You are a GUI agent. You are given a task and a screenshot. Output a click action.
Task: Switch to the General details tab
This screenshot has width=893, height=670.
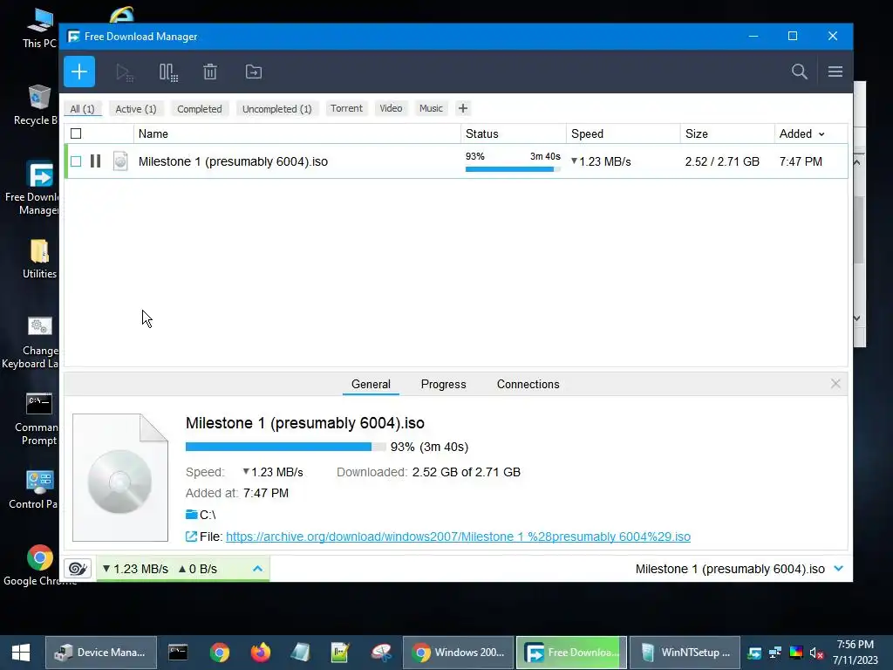(x=371, y=385)
